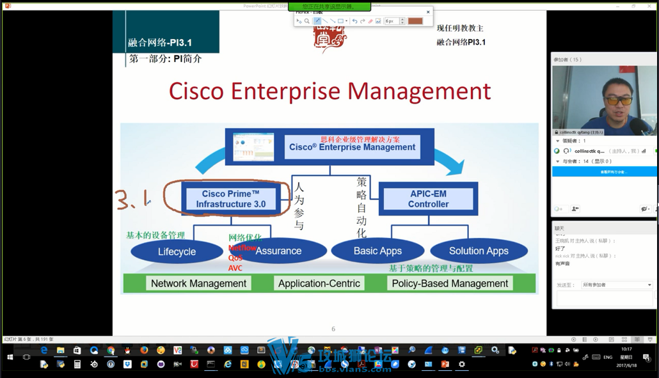Image resolution: width=659 pixels, height=378 pixels.
Task: Open the Action Center notification icon
Action: tap(646, 357)
